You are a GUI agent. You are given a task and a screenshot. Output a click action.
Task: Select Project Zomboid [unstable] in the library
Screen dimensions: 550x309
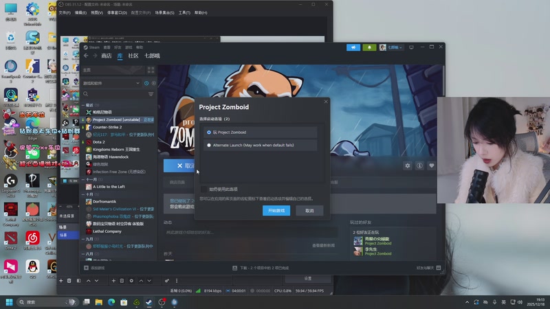coord(118,119)
